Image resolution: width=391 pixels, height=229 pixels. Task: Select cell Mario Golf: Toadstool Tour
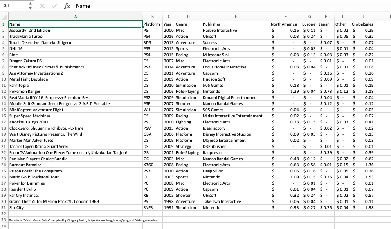tap(76, 177)
